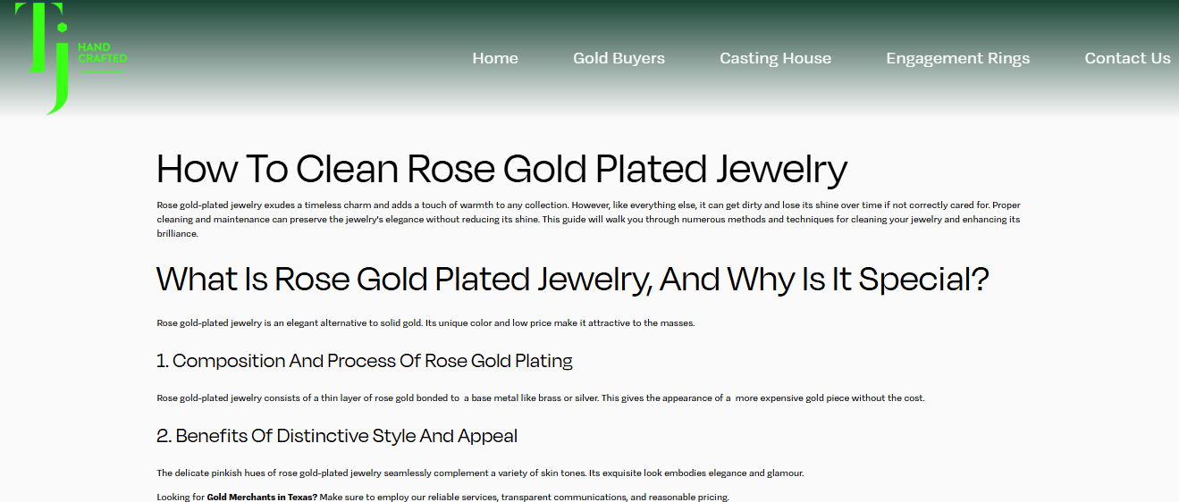
Task: Go to the Gold Buyers page
Action: click(x=619, y=58)
